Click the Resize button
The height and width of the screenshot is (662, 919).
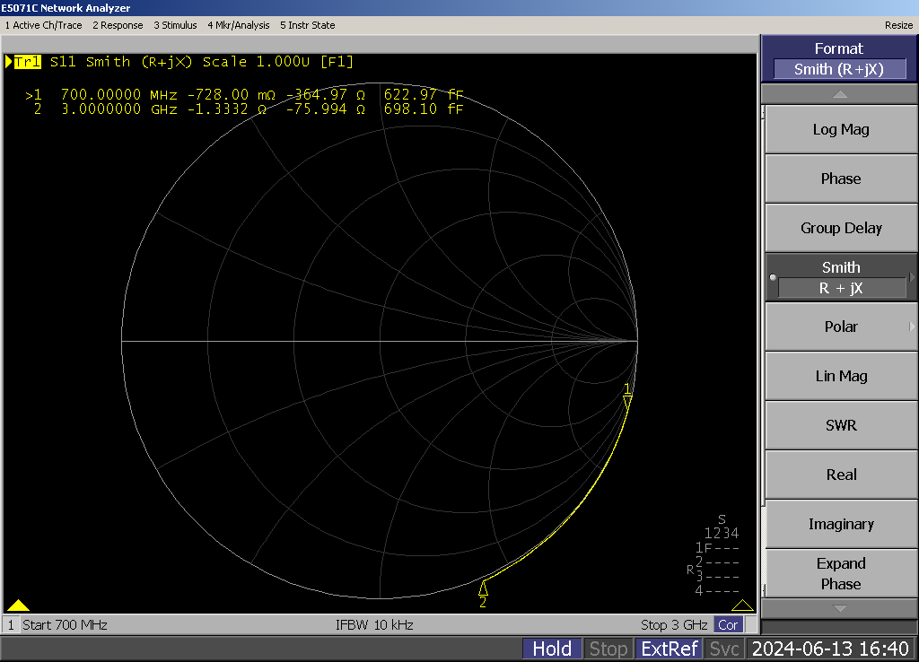pos(898,25)
